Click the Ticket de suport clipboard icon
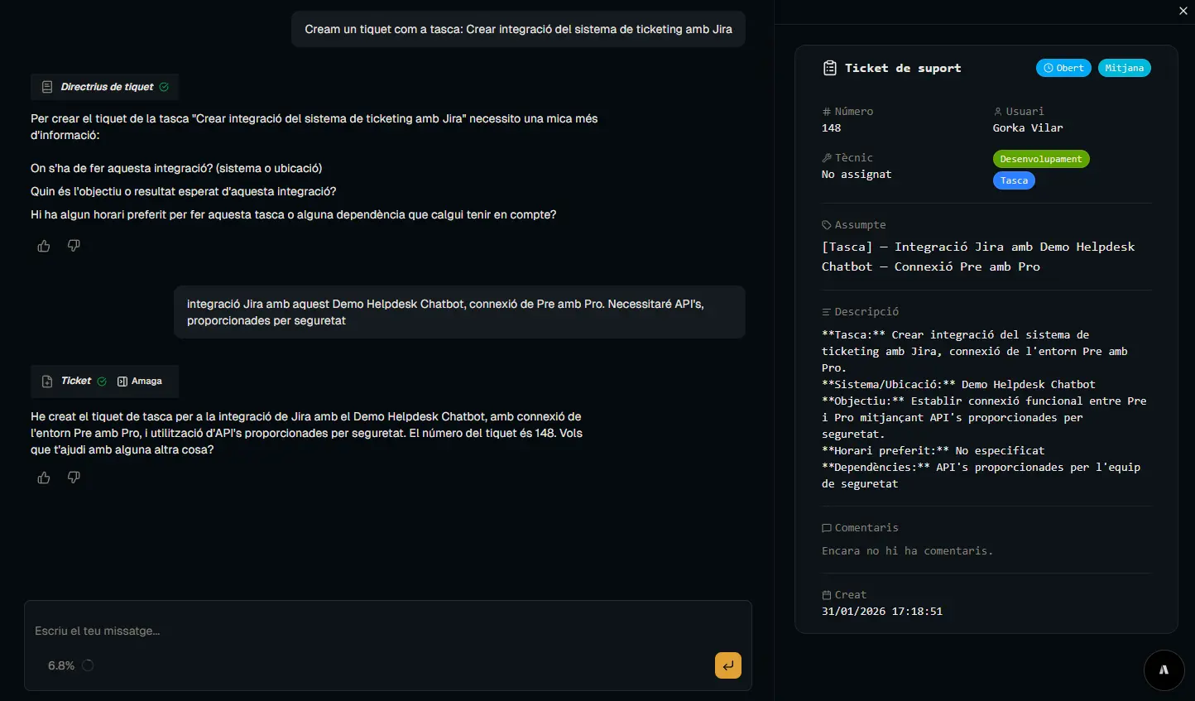 [829, 68]
